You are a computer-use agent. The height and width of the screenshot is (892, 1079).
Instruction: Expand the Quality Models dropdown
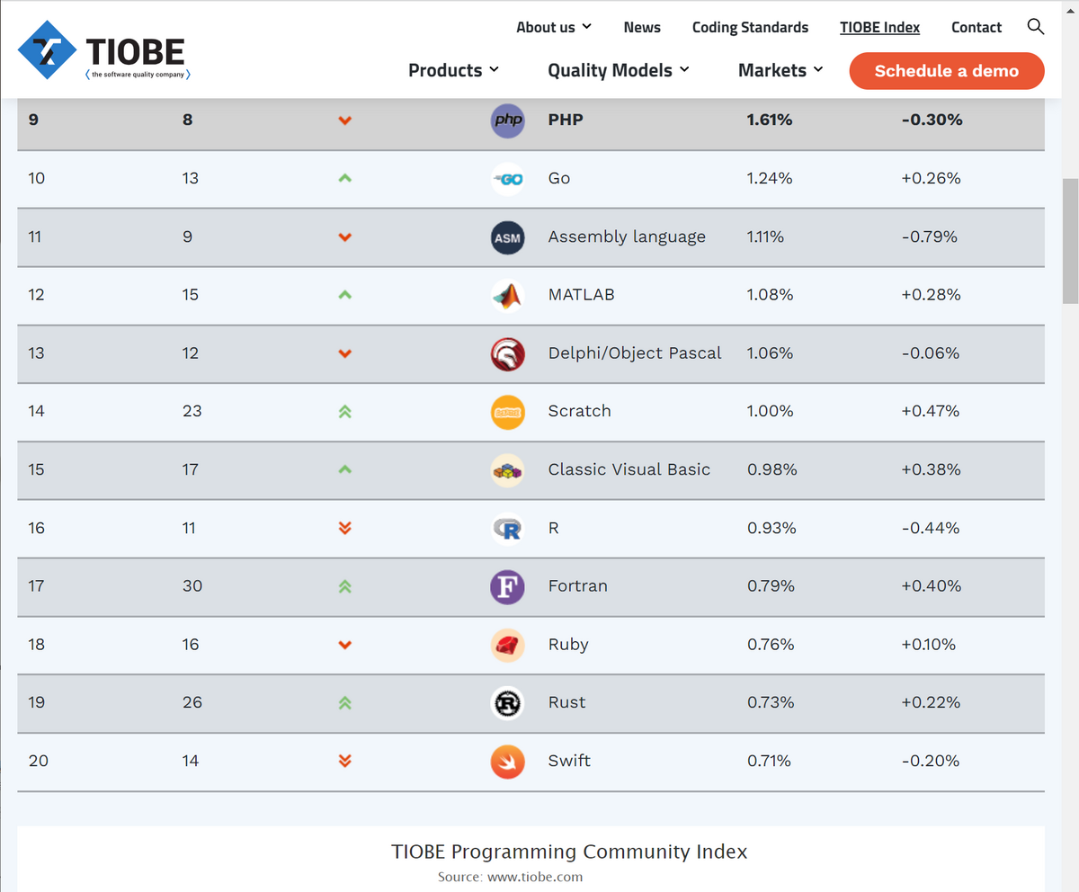[x=618, y=70]
